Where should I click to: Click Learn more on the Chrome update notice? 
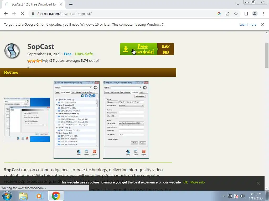coord(248,24)
